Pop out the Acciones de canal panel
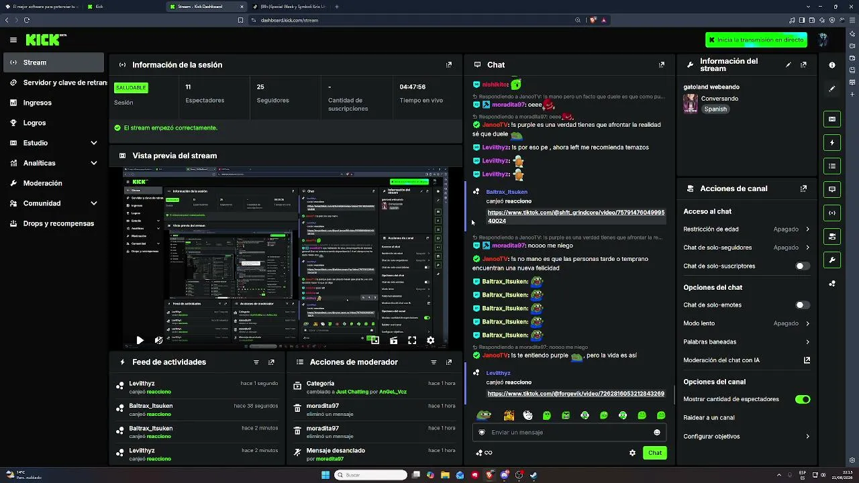This screenshot has height=483, width=859. 803,189
